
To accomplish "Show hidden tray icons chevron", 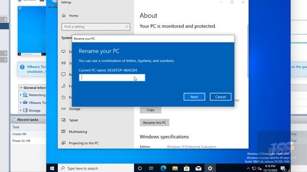I will click(248, 168).
